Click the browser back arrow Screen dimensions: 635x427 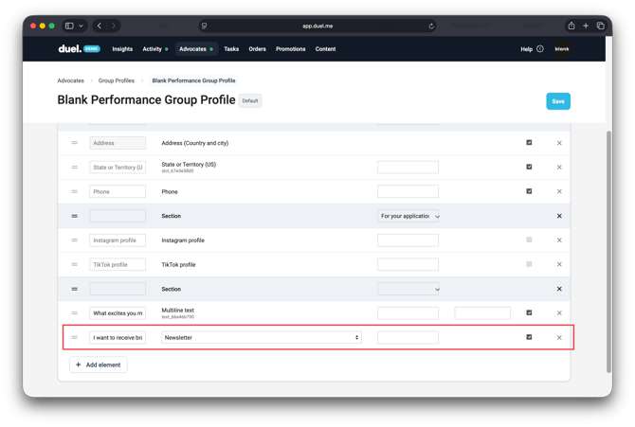pos(99,26)
